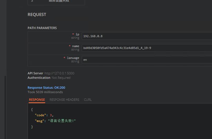Click the closing brace in response JSON
212x139 pixels.
click(32, 127)
